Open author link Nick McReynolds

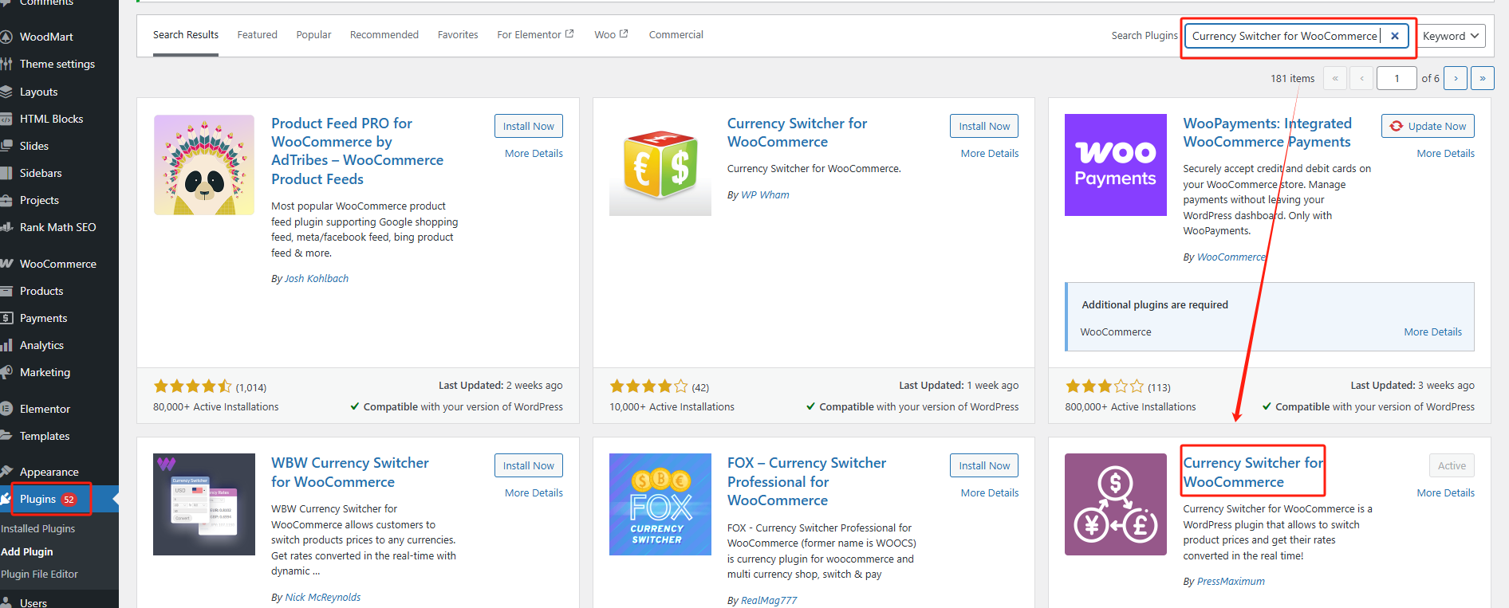pyautogui.click(x=323, y=597)
